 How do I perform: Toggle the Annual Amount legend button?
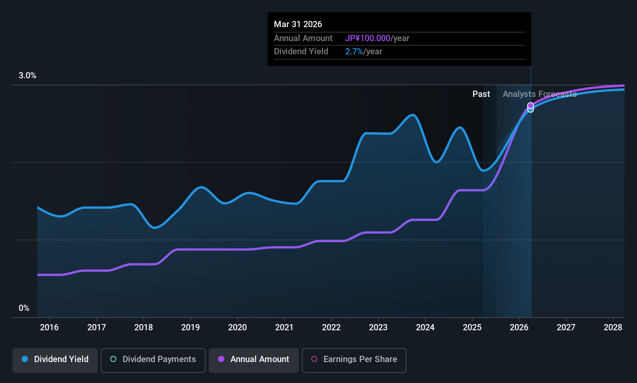pyautogui.click(x=254, y=360)
